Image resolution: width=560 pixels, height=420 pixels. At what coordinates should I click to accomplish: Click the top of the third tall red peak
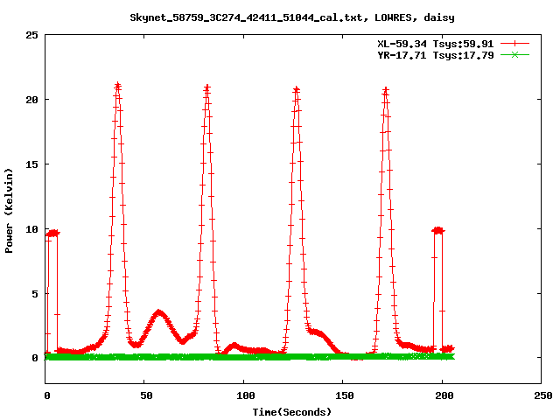click(297, 90)
